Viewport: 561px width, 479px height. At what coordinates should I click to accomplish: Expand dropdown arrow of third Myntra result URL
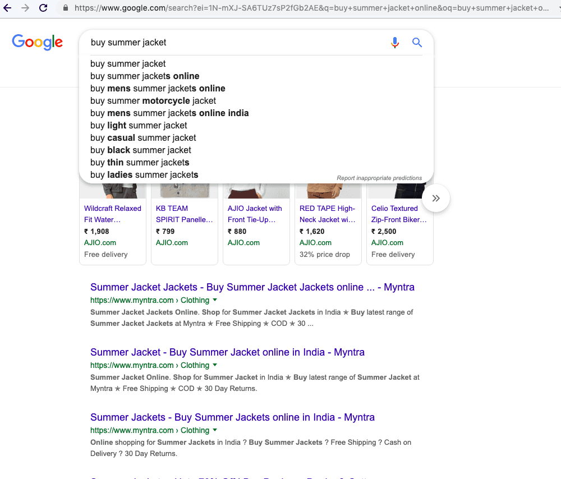[215, 430]
